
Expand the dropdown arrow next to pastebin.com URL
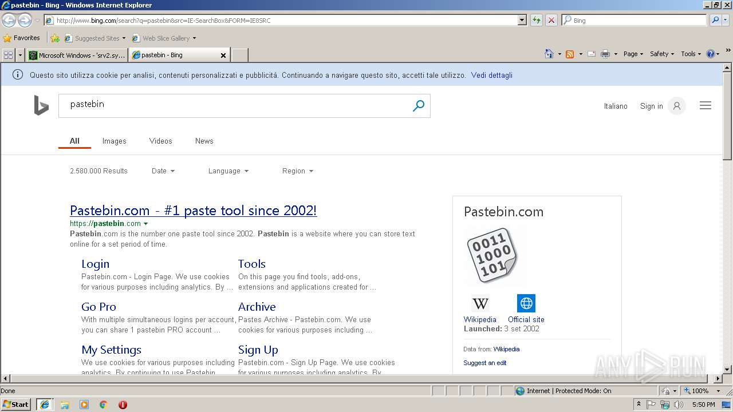point(145,224)
